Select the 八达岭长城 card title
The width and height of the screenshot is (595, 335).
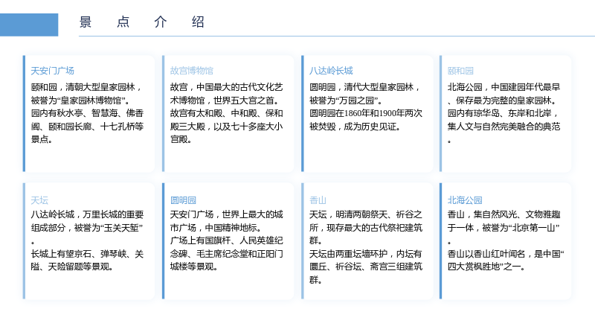click(331, 71)
